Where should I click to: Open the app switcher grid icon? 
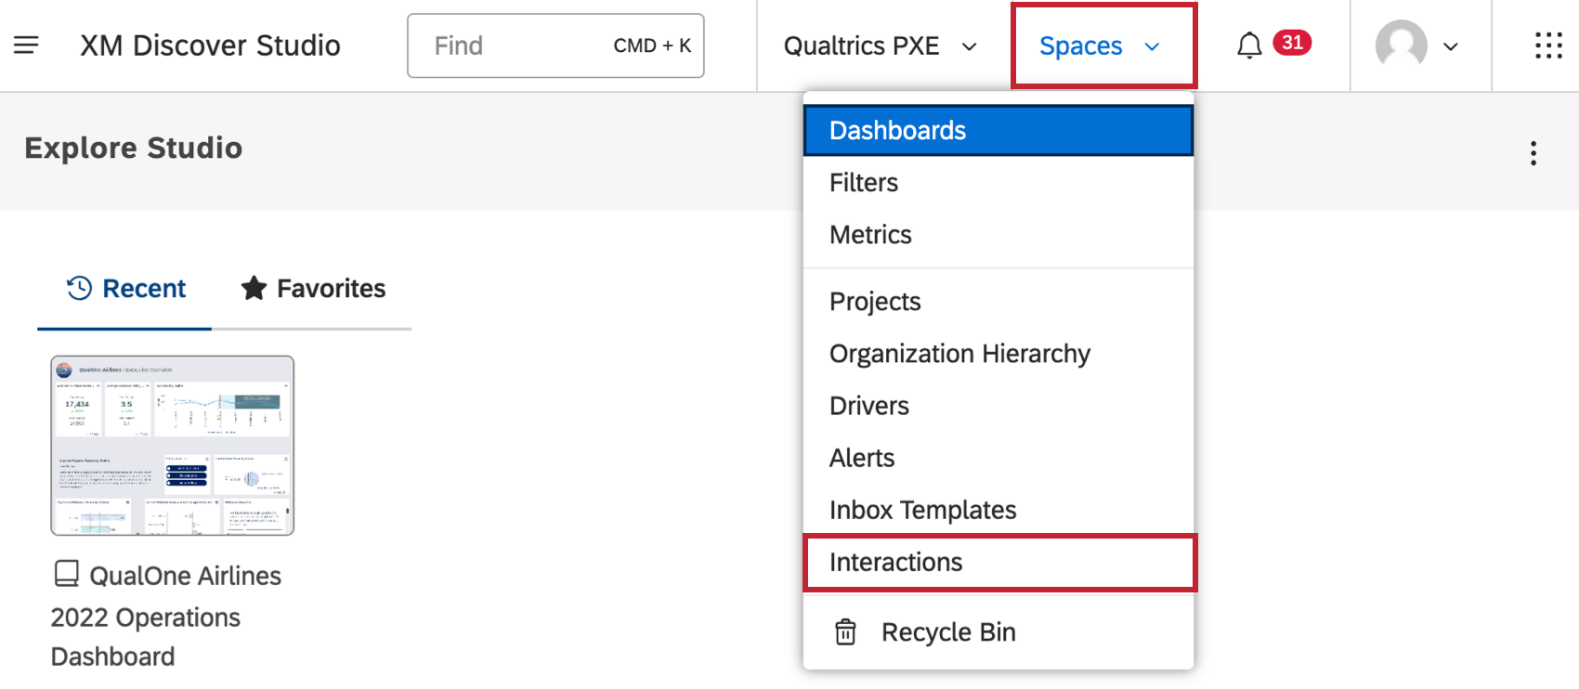(x=1548, y=45)
